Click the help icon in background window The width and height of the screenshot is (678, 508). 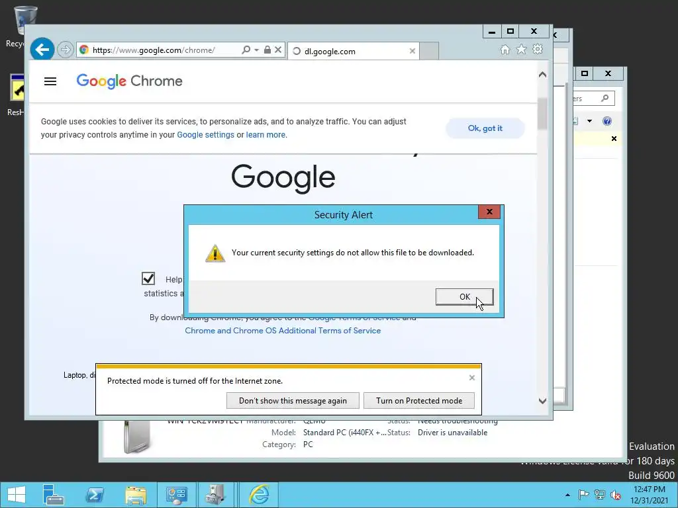607,121
